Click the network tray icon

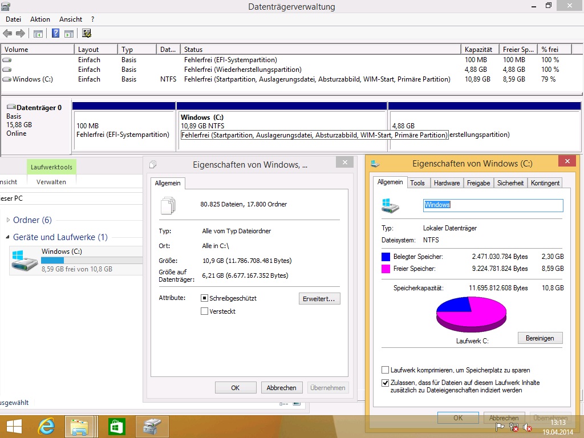[514, 428]
